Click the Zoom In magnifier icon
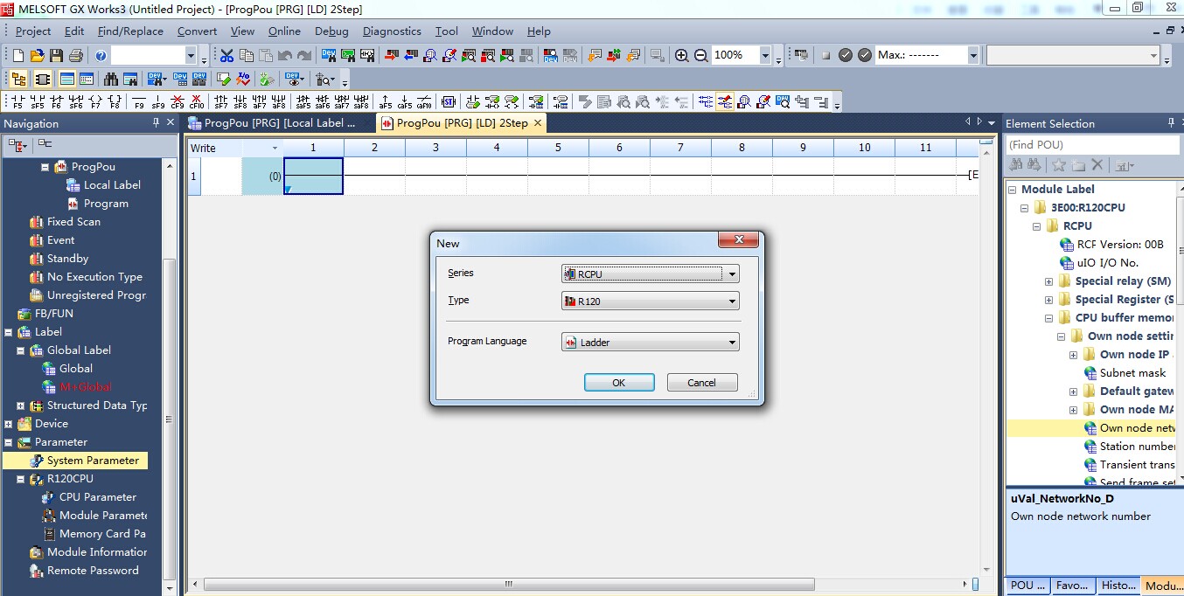 click(x=682, y=55)
